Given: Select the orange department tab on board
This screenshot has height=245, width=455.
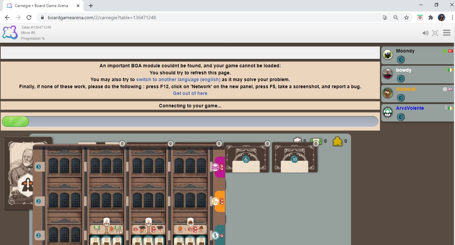Looking at the screenshot, I should [220, 201].
